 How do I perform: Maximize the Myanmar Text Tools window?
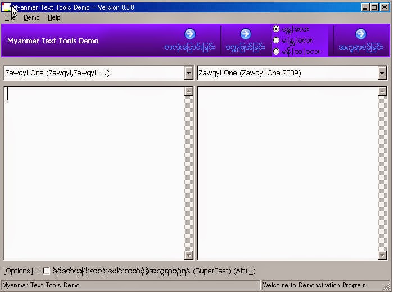(x=374, y=7)
